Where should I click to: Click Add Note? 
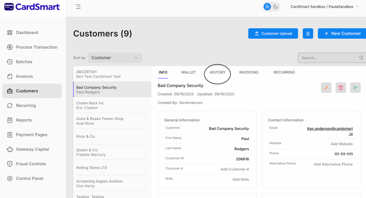pos(241,179)
